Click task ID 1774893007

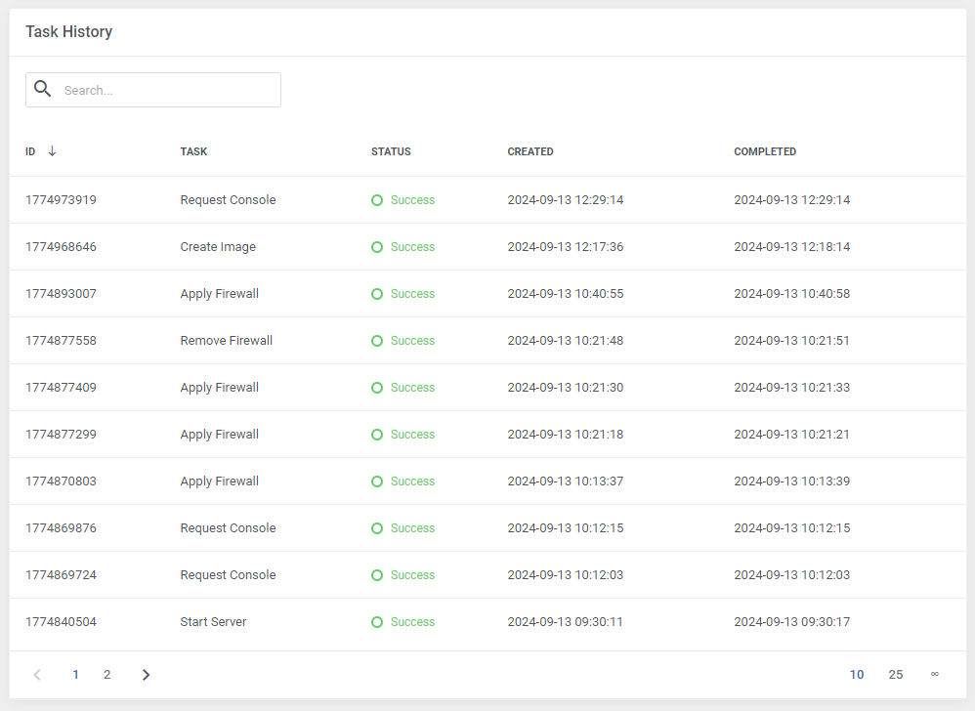(x=61, y=294)
